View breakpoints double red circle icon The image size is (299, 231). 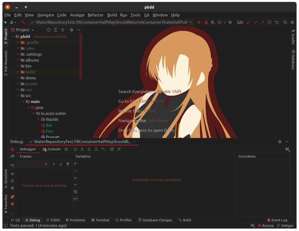tap(12, 197)
